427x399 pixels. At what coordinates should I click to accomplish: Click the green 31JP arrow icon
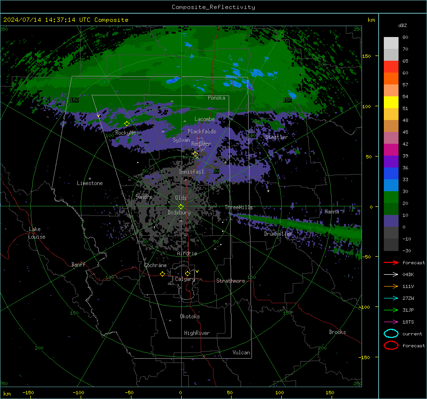pos(391,310)
